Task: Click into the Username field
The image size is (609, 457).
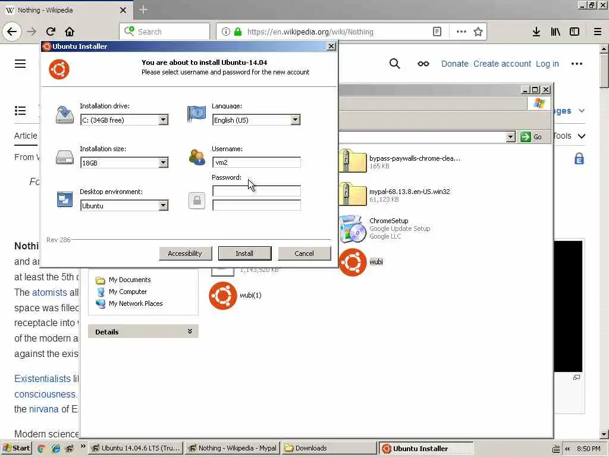Action: 256,162
